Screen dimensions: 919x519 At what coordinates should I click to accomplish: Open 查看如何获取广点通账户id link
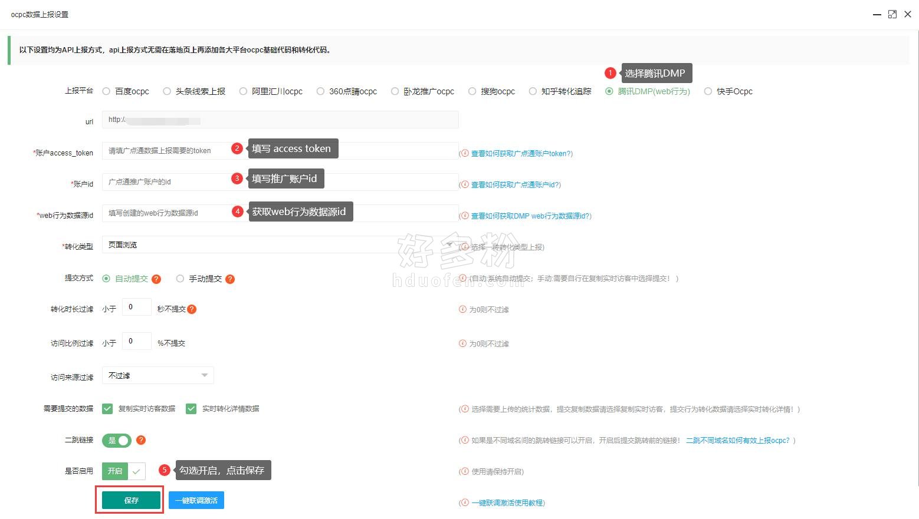pos(516,184)
